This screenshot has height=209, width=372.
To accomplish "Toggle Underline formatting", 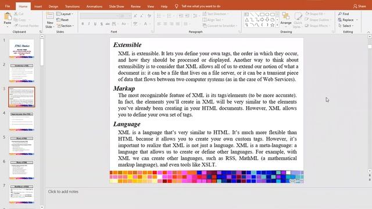I will [95, 24].
